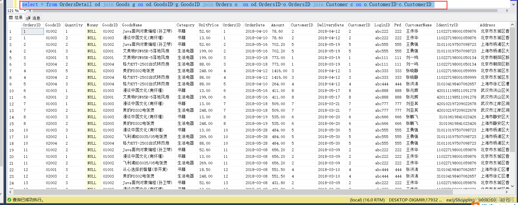The image size is (518, 205).
Task: Click the query editor scroll-right arrow
Action: (x=507, y=11)
